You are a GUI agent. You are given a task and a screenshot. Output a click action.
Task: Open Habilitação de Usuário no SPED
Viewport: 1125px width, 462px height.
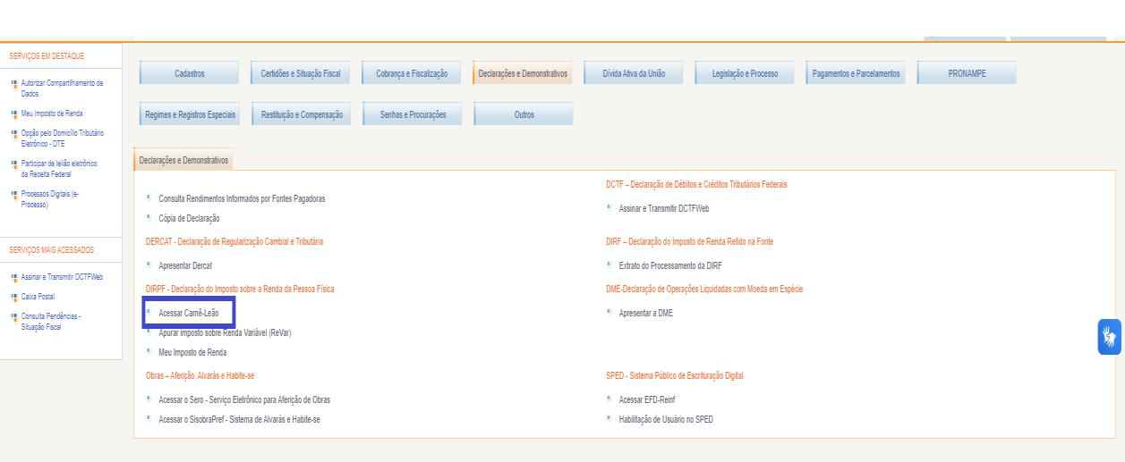(x=666, y=419)
